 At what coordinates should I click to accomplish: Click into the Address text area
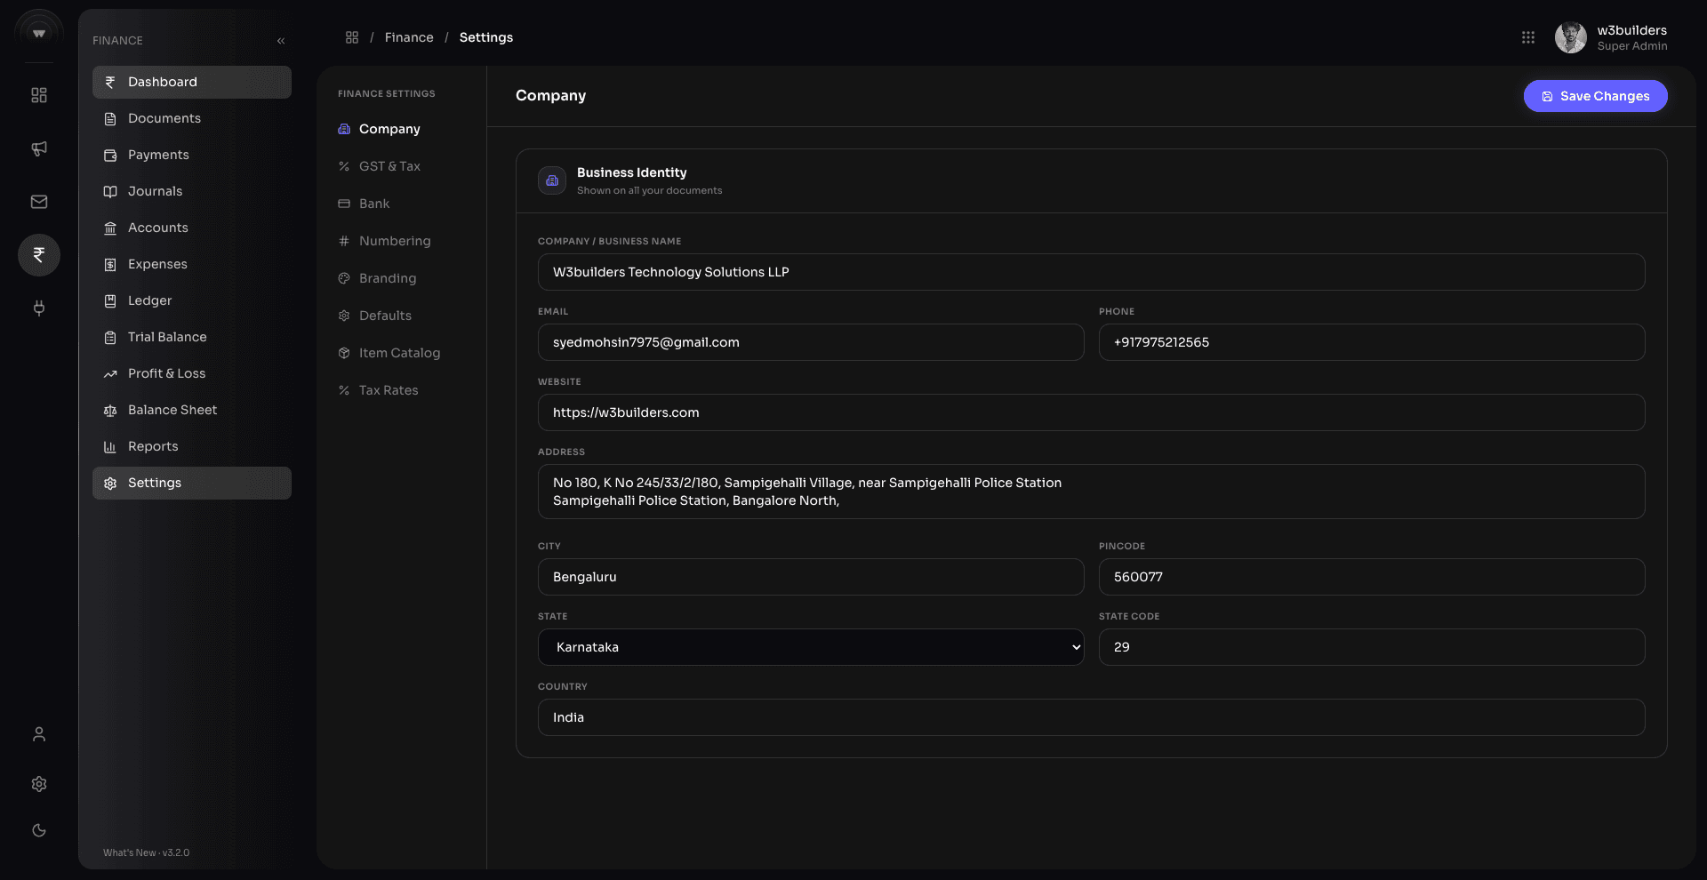[x=1091, y=492]
